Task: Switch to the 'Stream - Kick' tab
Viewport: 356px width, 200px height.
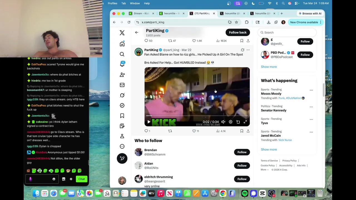Action: [141, 13]
